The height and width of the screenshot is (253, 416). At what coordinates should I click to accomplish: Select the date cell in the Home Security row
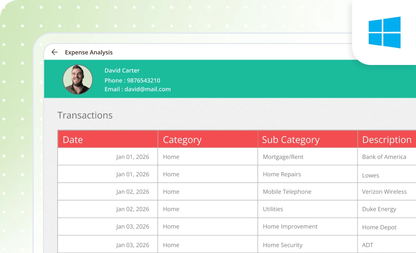point(108,244)
